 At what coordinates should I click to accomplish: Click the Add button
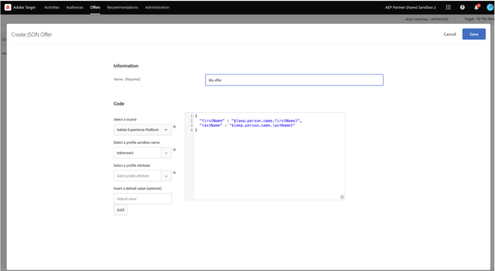120,210
